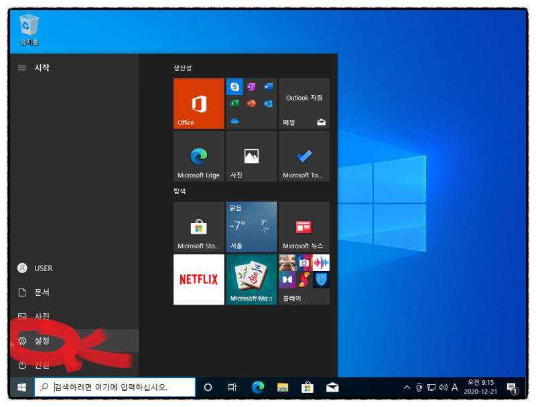Launch Microsoft Edge tile in Start menu
The image size is (536, 407).
pyautogui.click(x=198, y=156)
